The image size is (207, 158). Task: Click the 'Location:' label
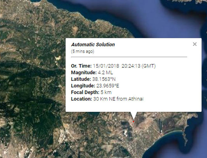pyautogui.click(x=81, y=99)
